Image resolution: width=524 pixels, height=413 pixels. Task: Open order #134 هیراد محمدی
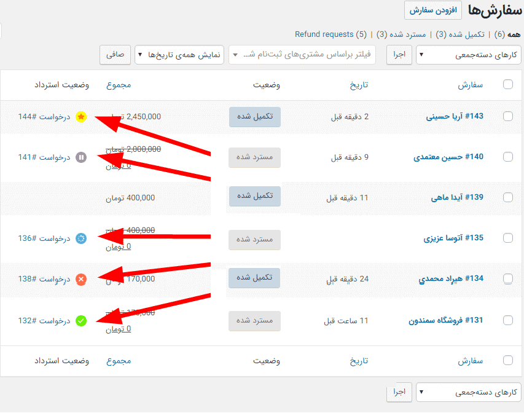(x=451, y=278)
